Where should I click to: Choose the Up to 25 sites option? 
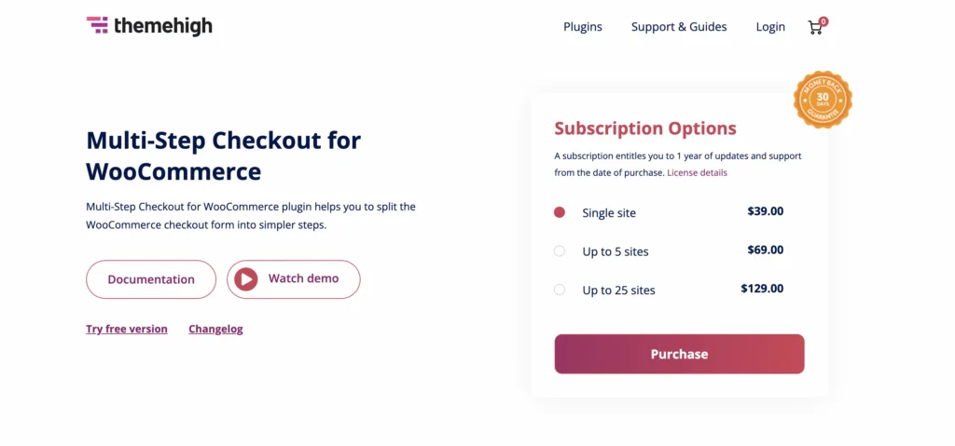560,290
